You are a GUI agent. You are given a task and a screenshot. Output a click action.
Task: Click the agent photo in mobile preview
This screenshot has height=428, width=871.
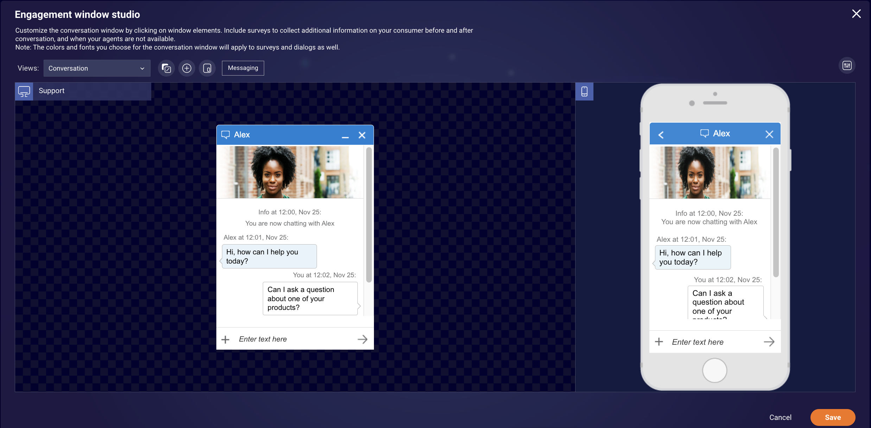(x=710, y=172)
